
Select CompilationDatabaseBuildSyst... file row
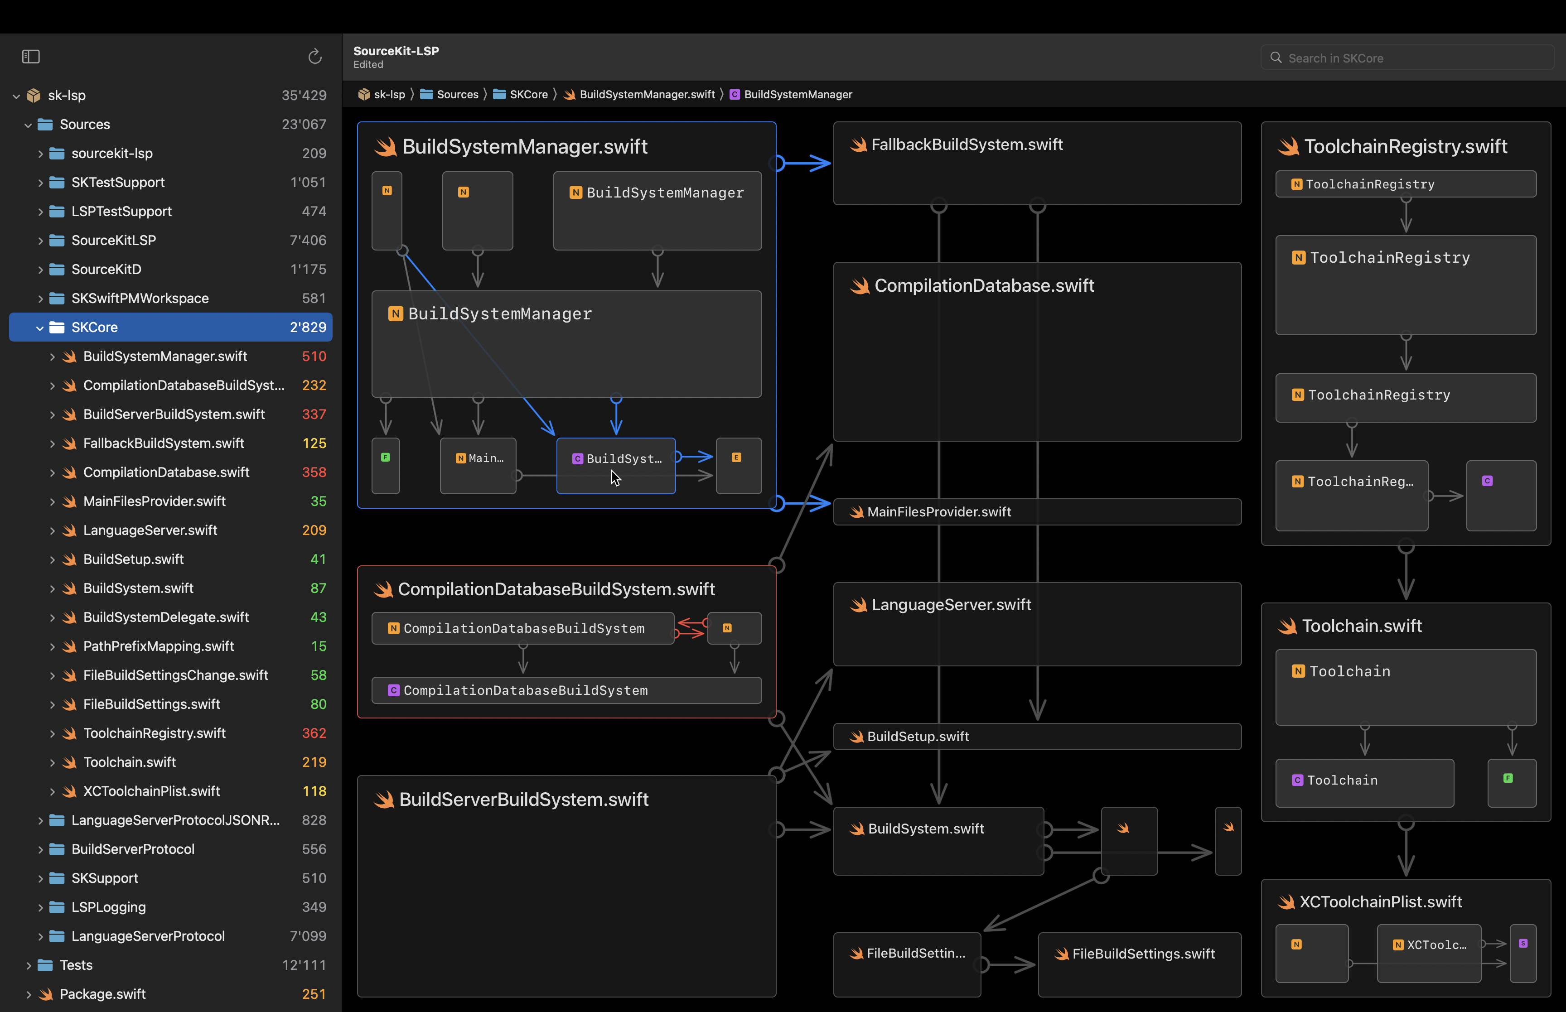(171, 385)
